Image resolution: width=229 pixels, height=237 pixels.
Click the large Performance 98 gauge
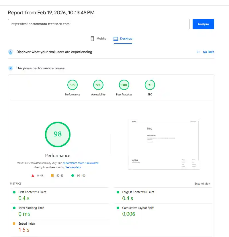pyautogui.click(x=58, y=134)
